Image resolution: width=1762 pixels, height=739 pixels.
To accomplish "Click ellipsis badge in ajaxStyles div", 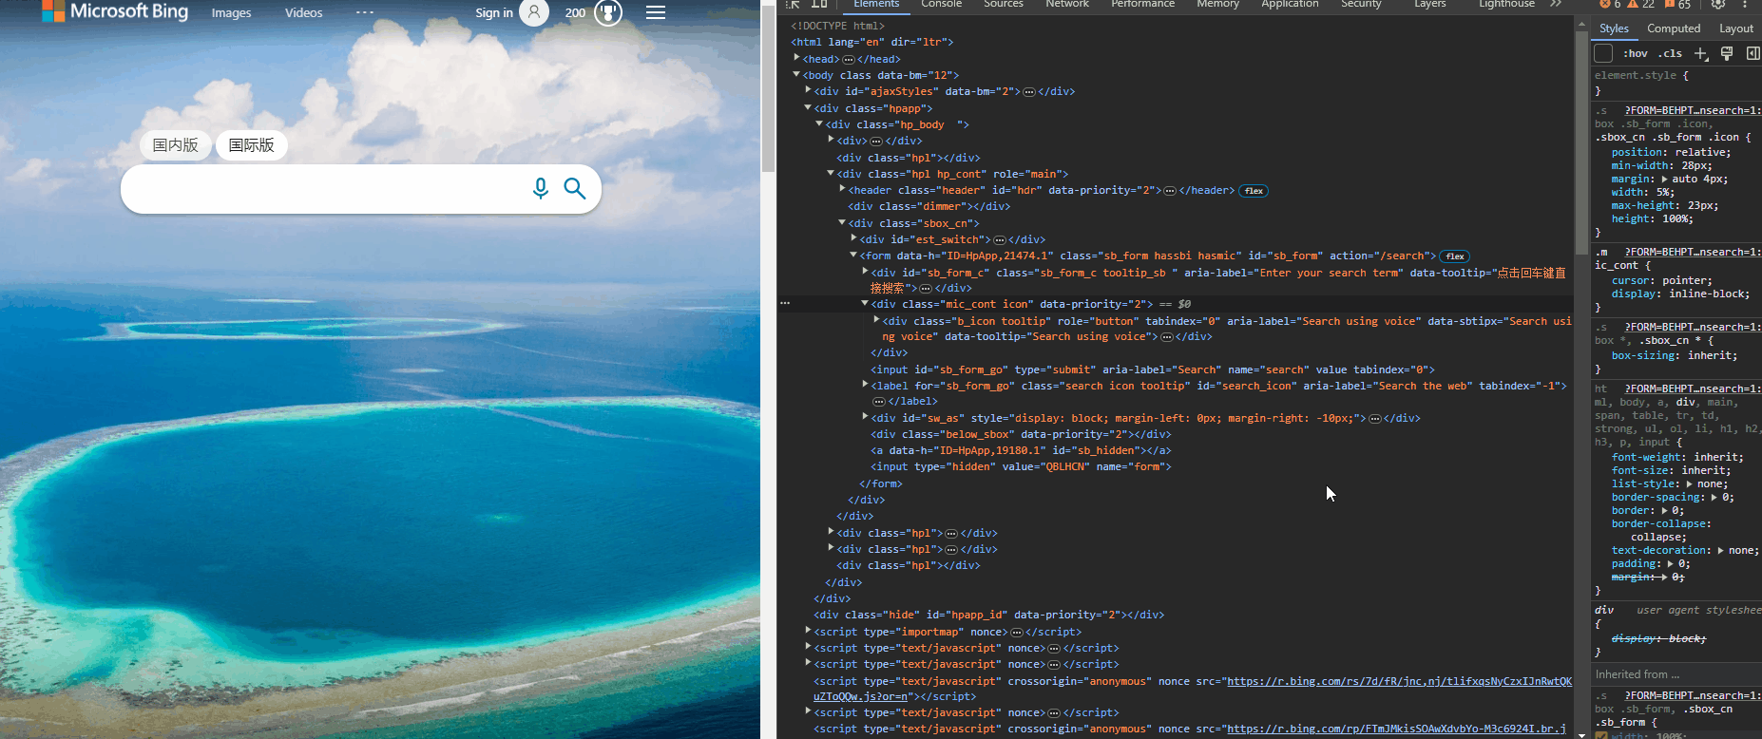I will click(1028, 92).
